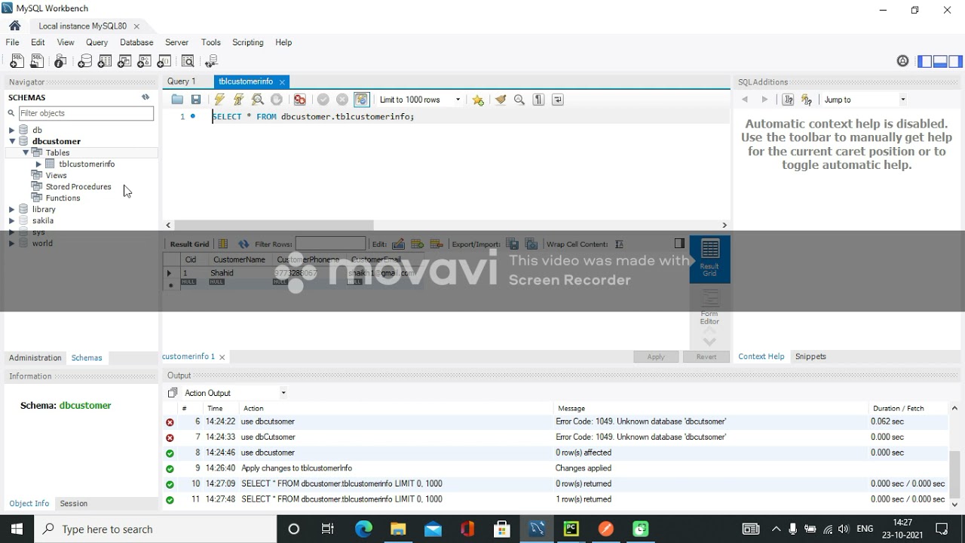Image resolution: width=965 pixels, height=543 pixels.
Task: Open a SQL script file in a new tab
Action: (x=36, y=61)
